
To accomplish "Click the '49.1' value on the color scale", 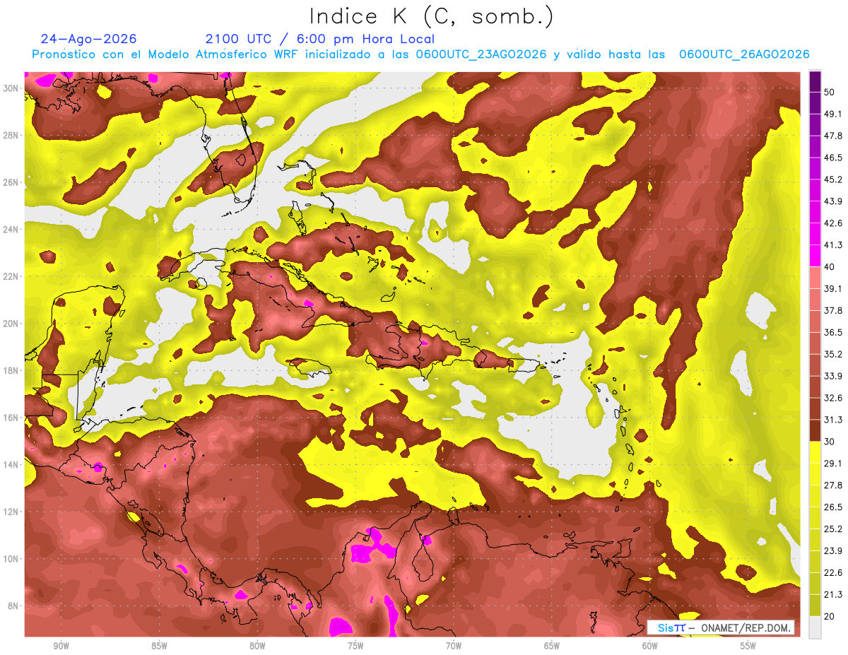I will tap(834, 114).
